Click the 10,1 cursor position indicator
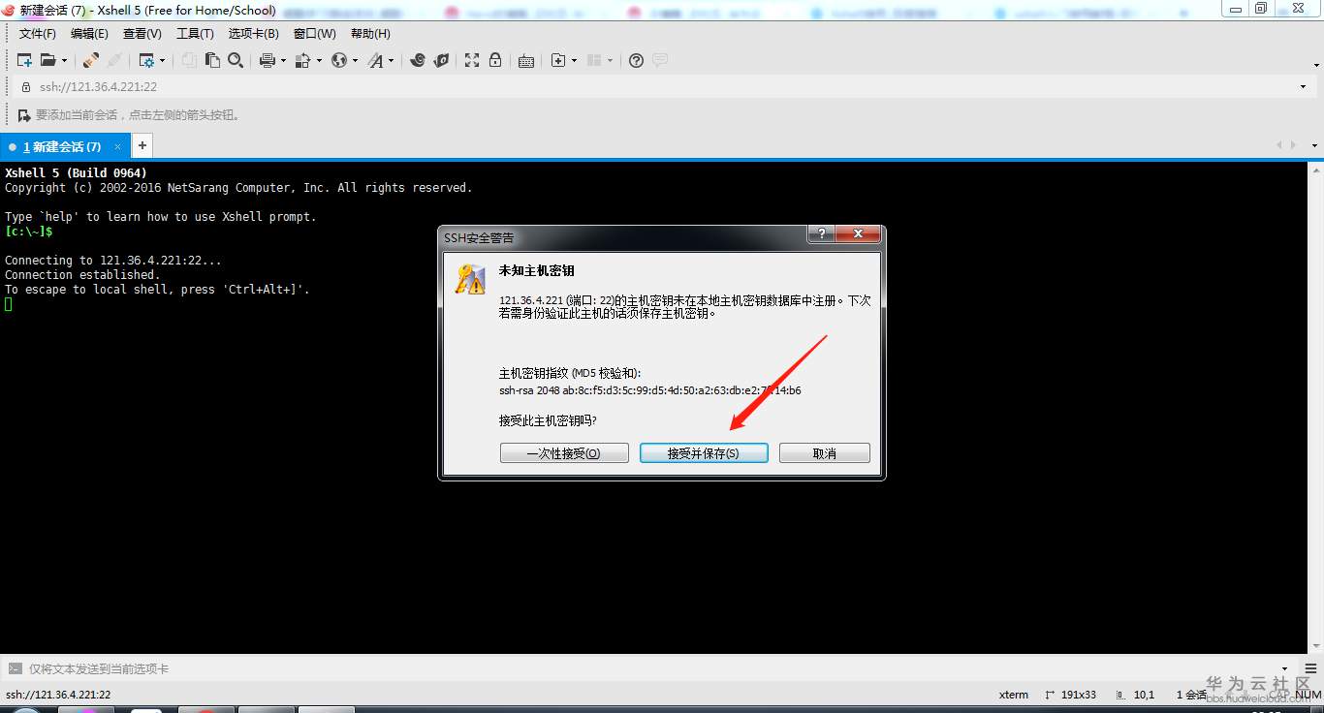The image size is (1324, 713). tap(1136, 695)
